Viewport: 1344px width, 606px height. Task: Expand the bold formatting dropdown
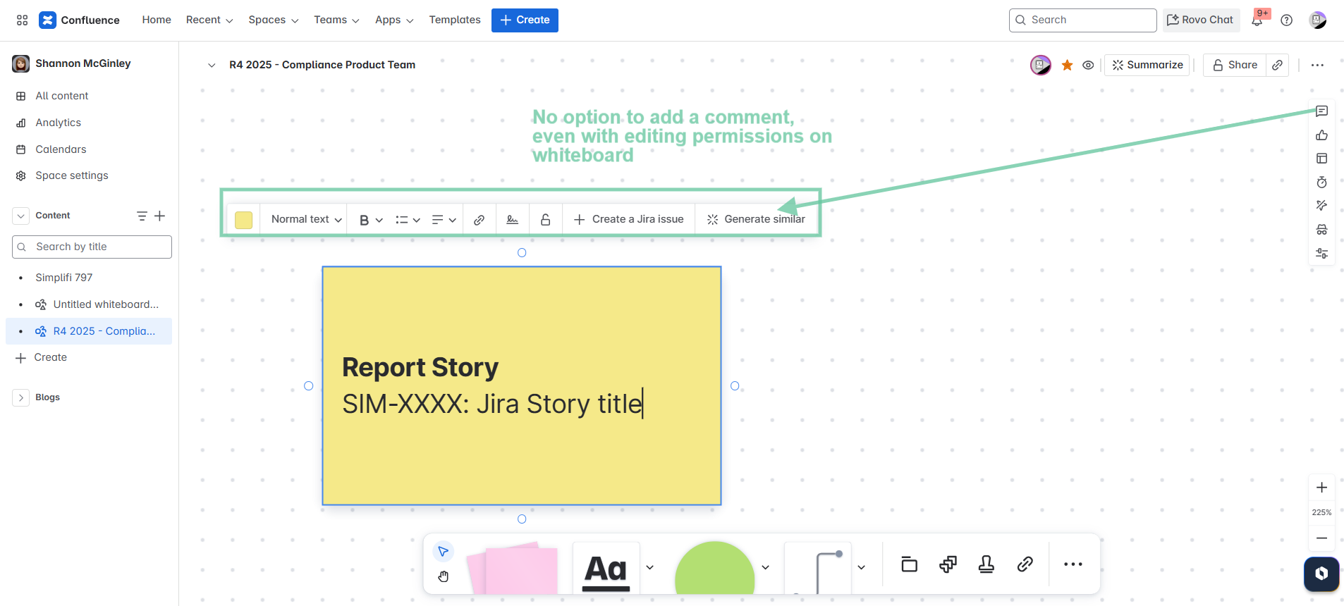point(371,220)
